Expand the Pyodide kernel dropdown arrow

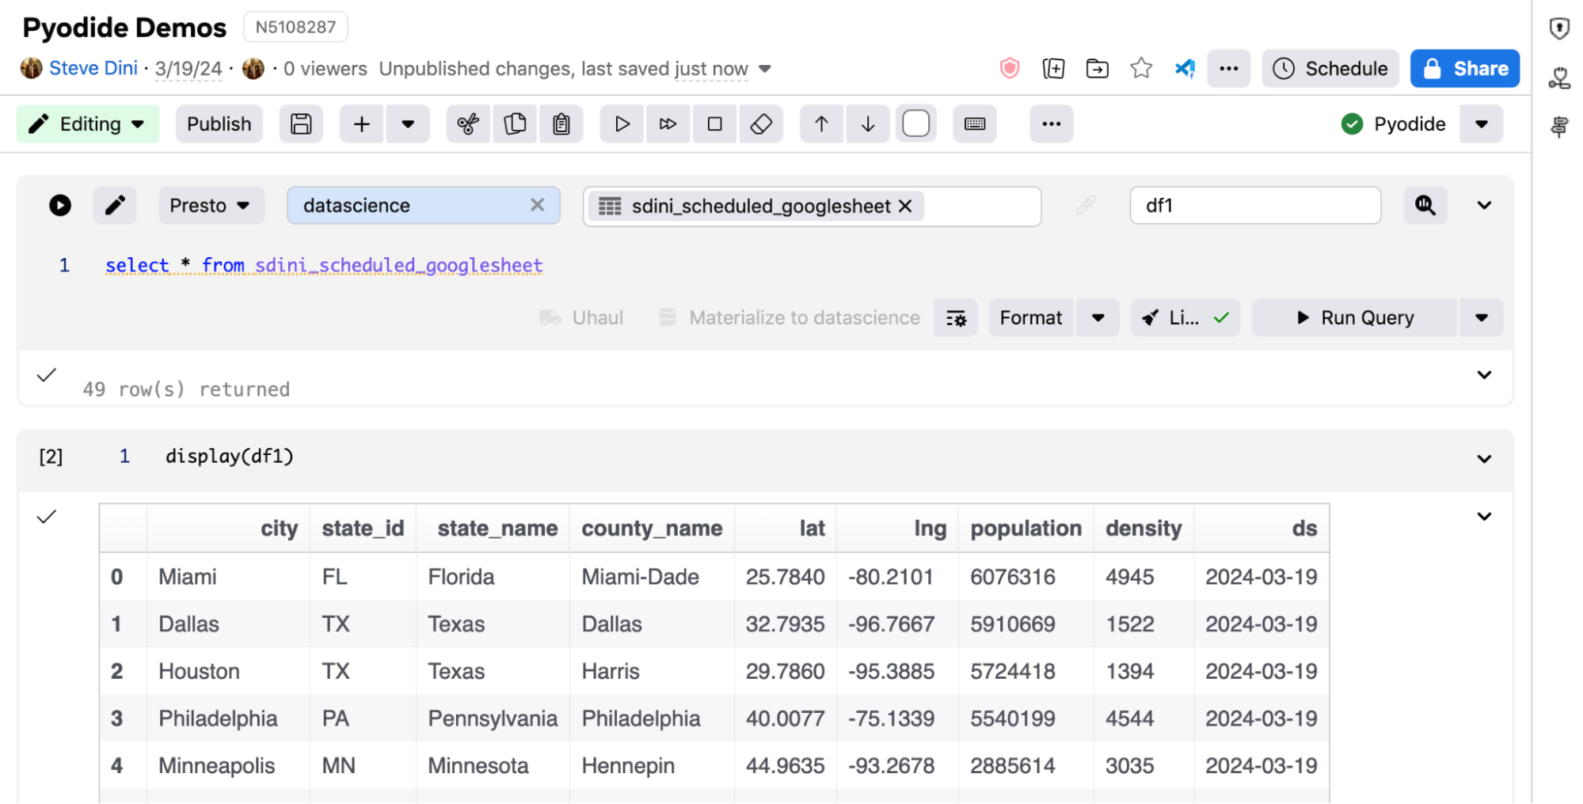coord(1482,124)
